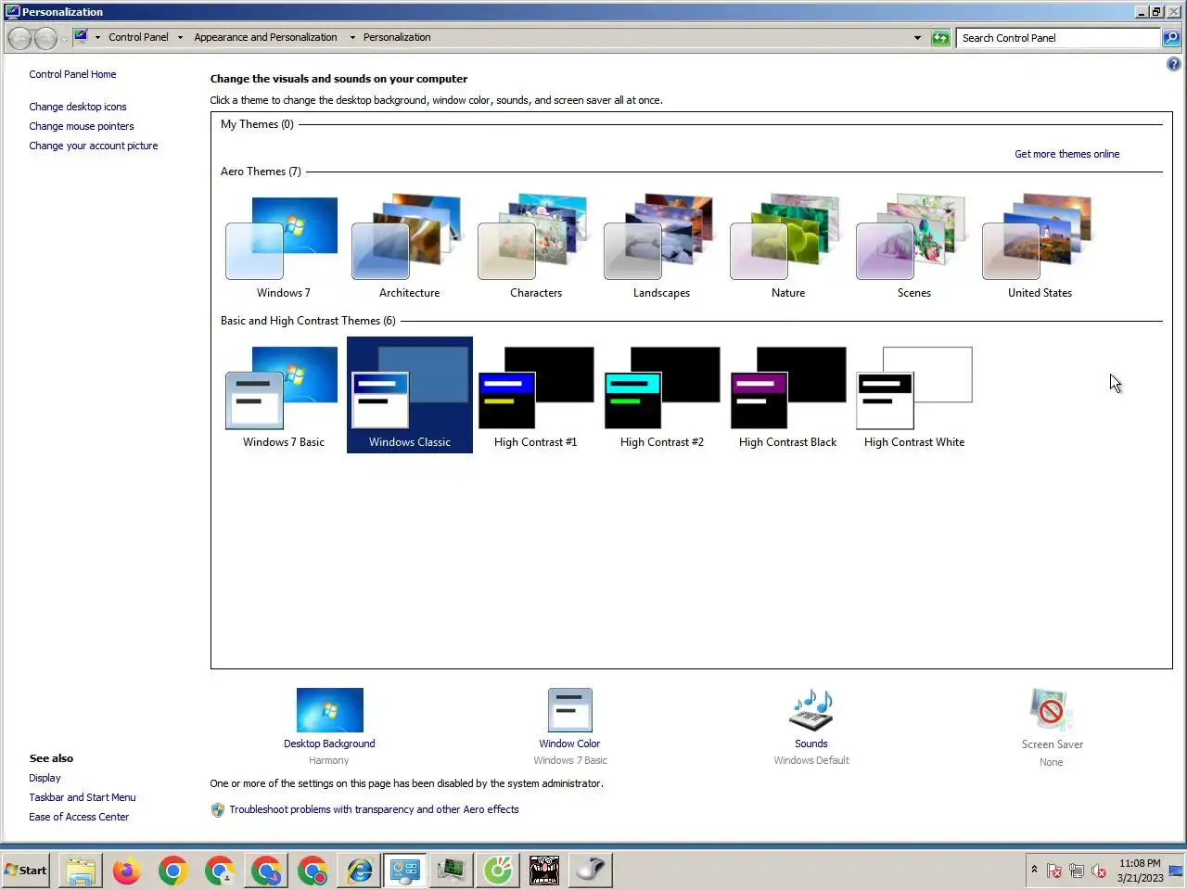Click the help question mark icon

tap(1173, 64)
